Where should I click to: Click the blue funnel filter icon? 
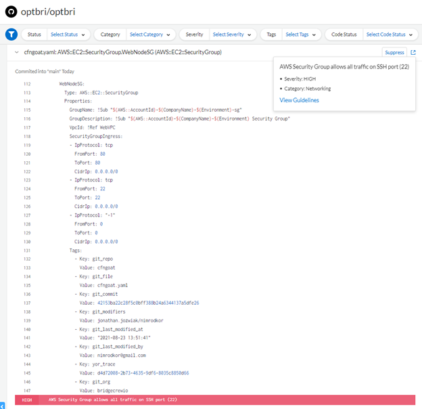pos(11,35)
